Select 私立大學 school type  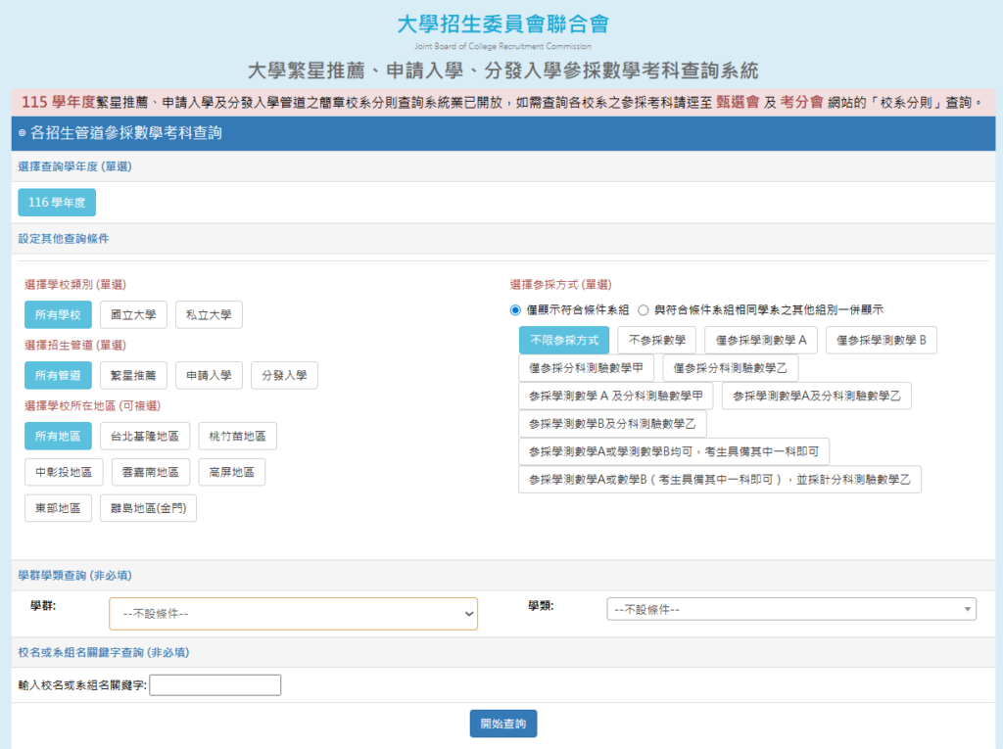pos(208,314)
